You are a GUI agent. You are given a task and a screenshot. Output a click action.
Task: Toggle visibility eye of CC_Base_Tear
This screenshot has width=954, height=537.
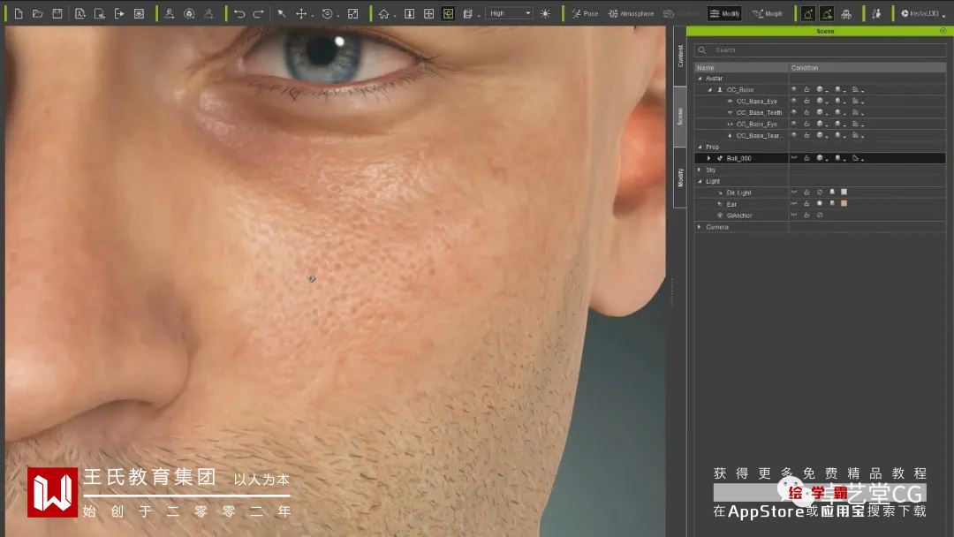click(x=794, y=135)
